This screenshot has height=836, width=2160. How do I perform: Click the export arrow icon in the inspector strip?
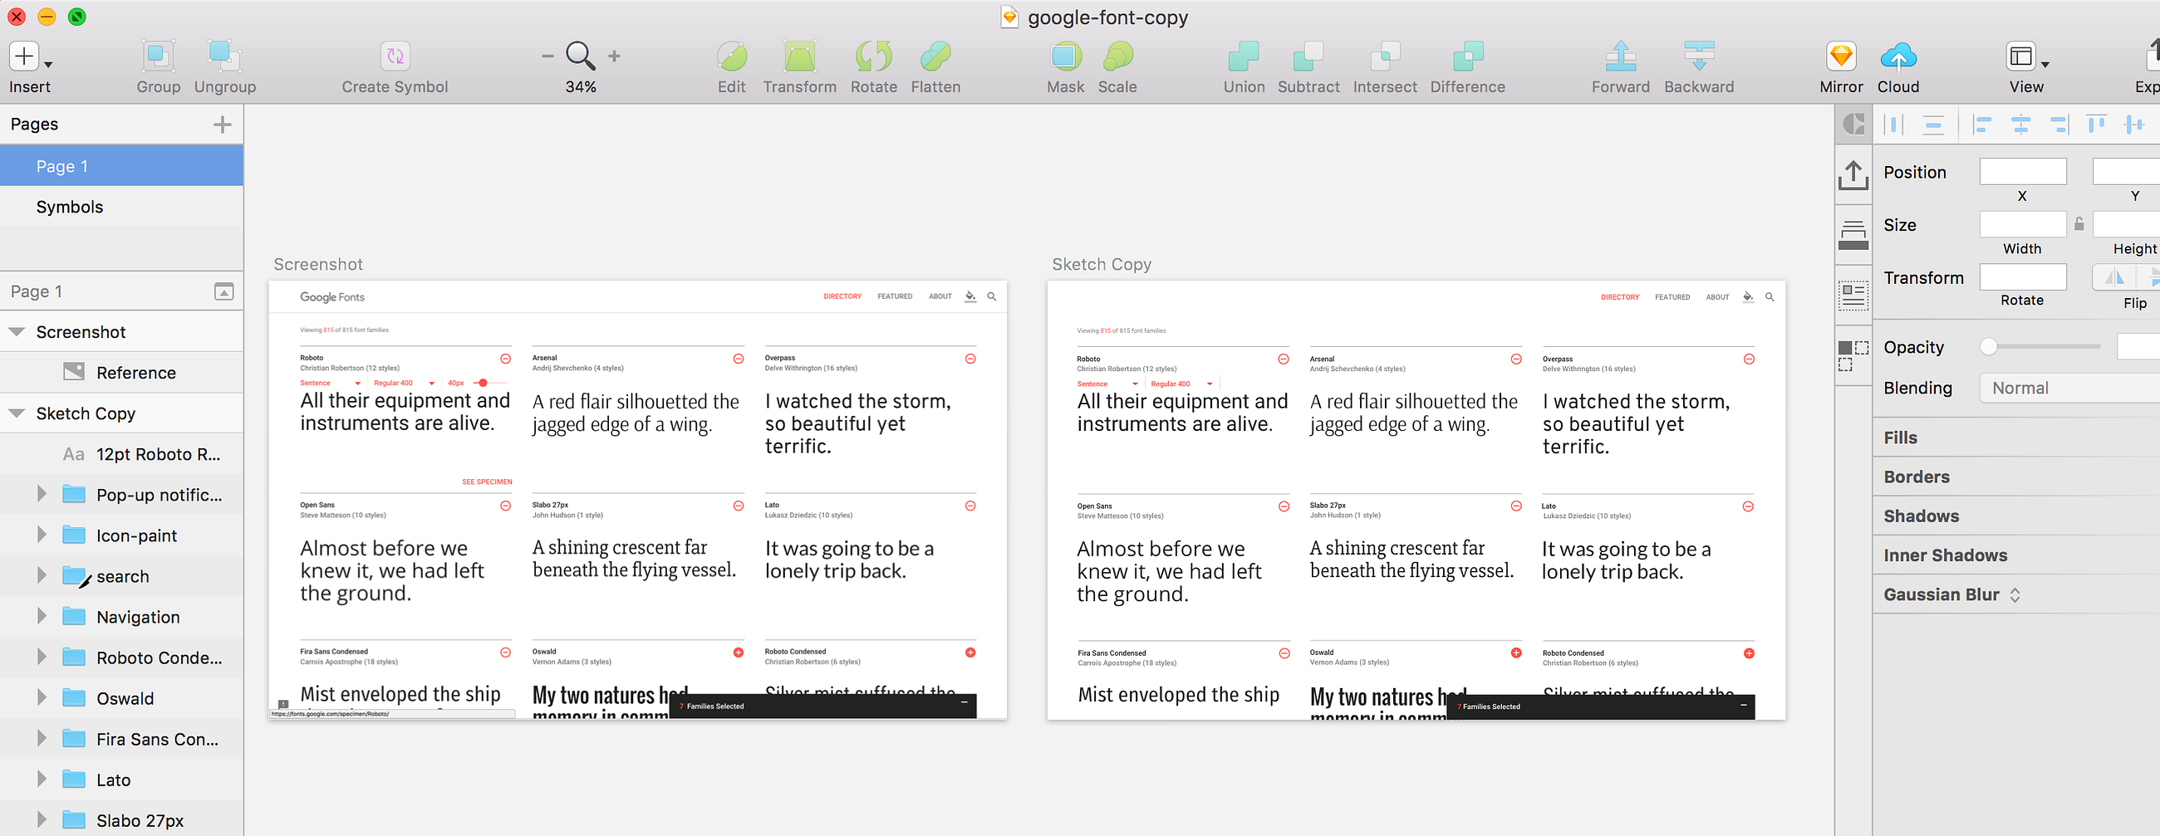click(1853, 175)
